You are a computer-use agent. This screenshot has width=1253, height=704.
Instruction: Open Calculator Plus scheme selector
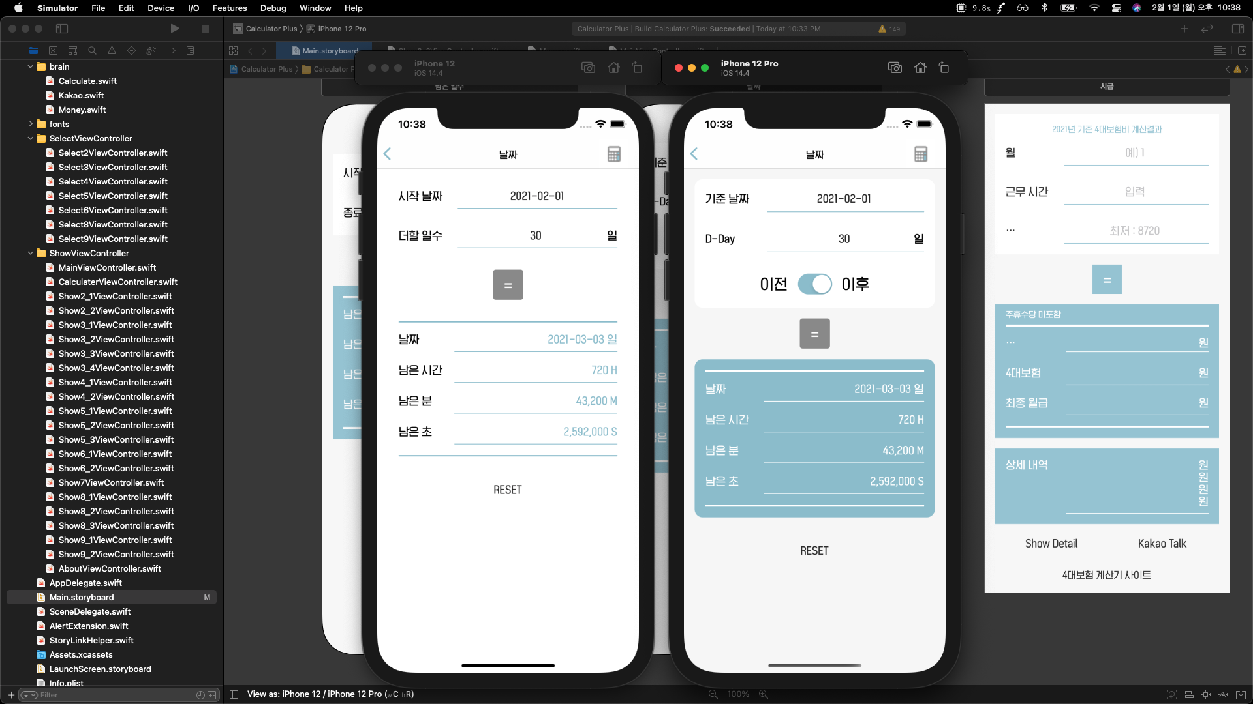[x=266, y=29]
